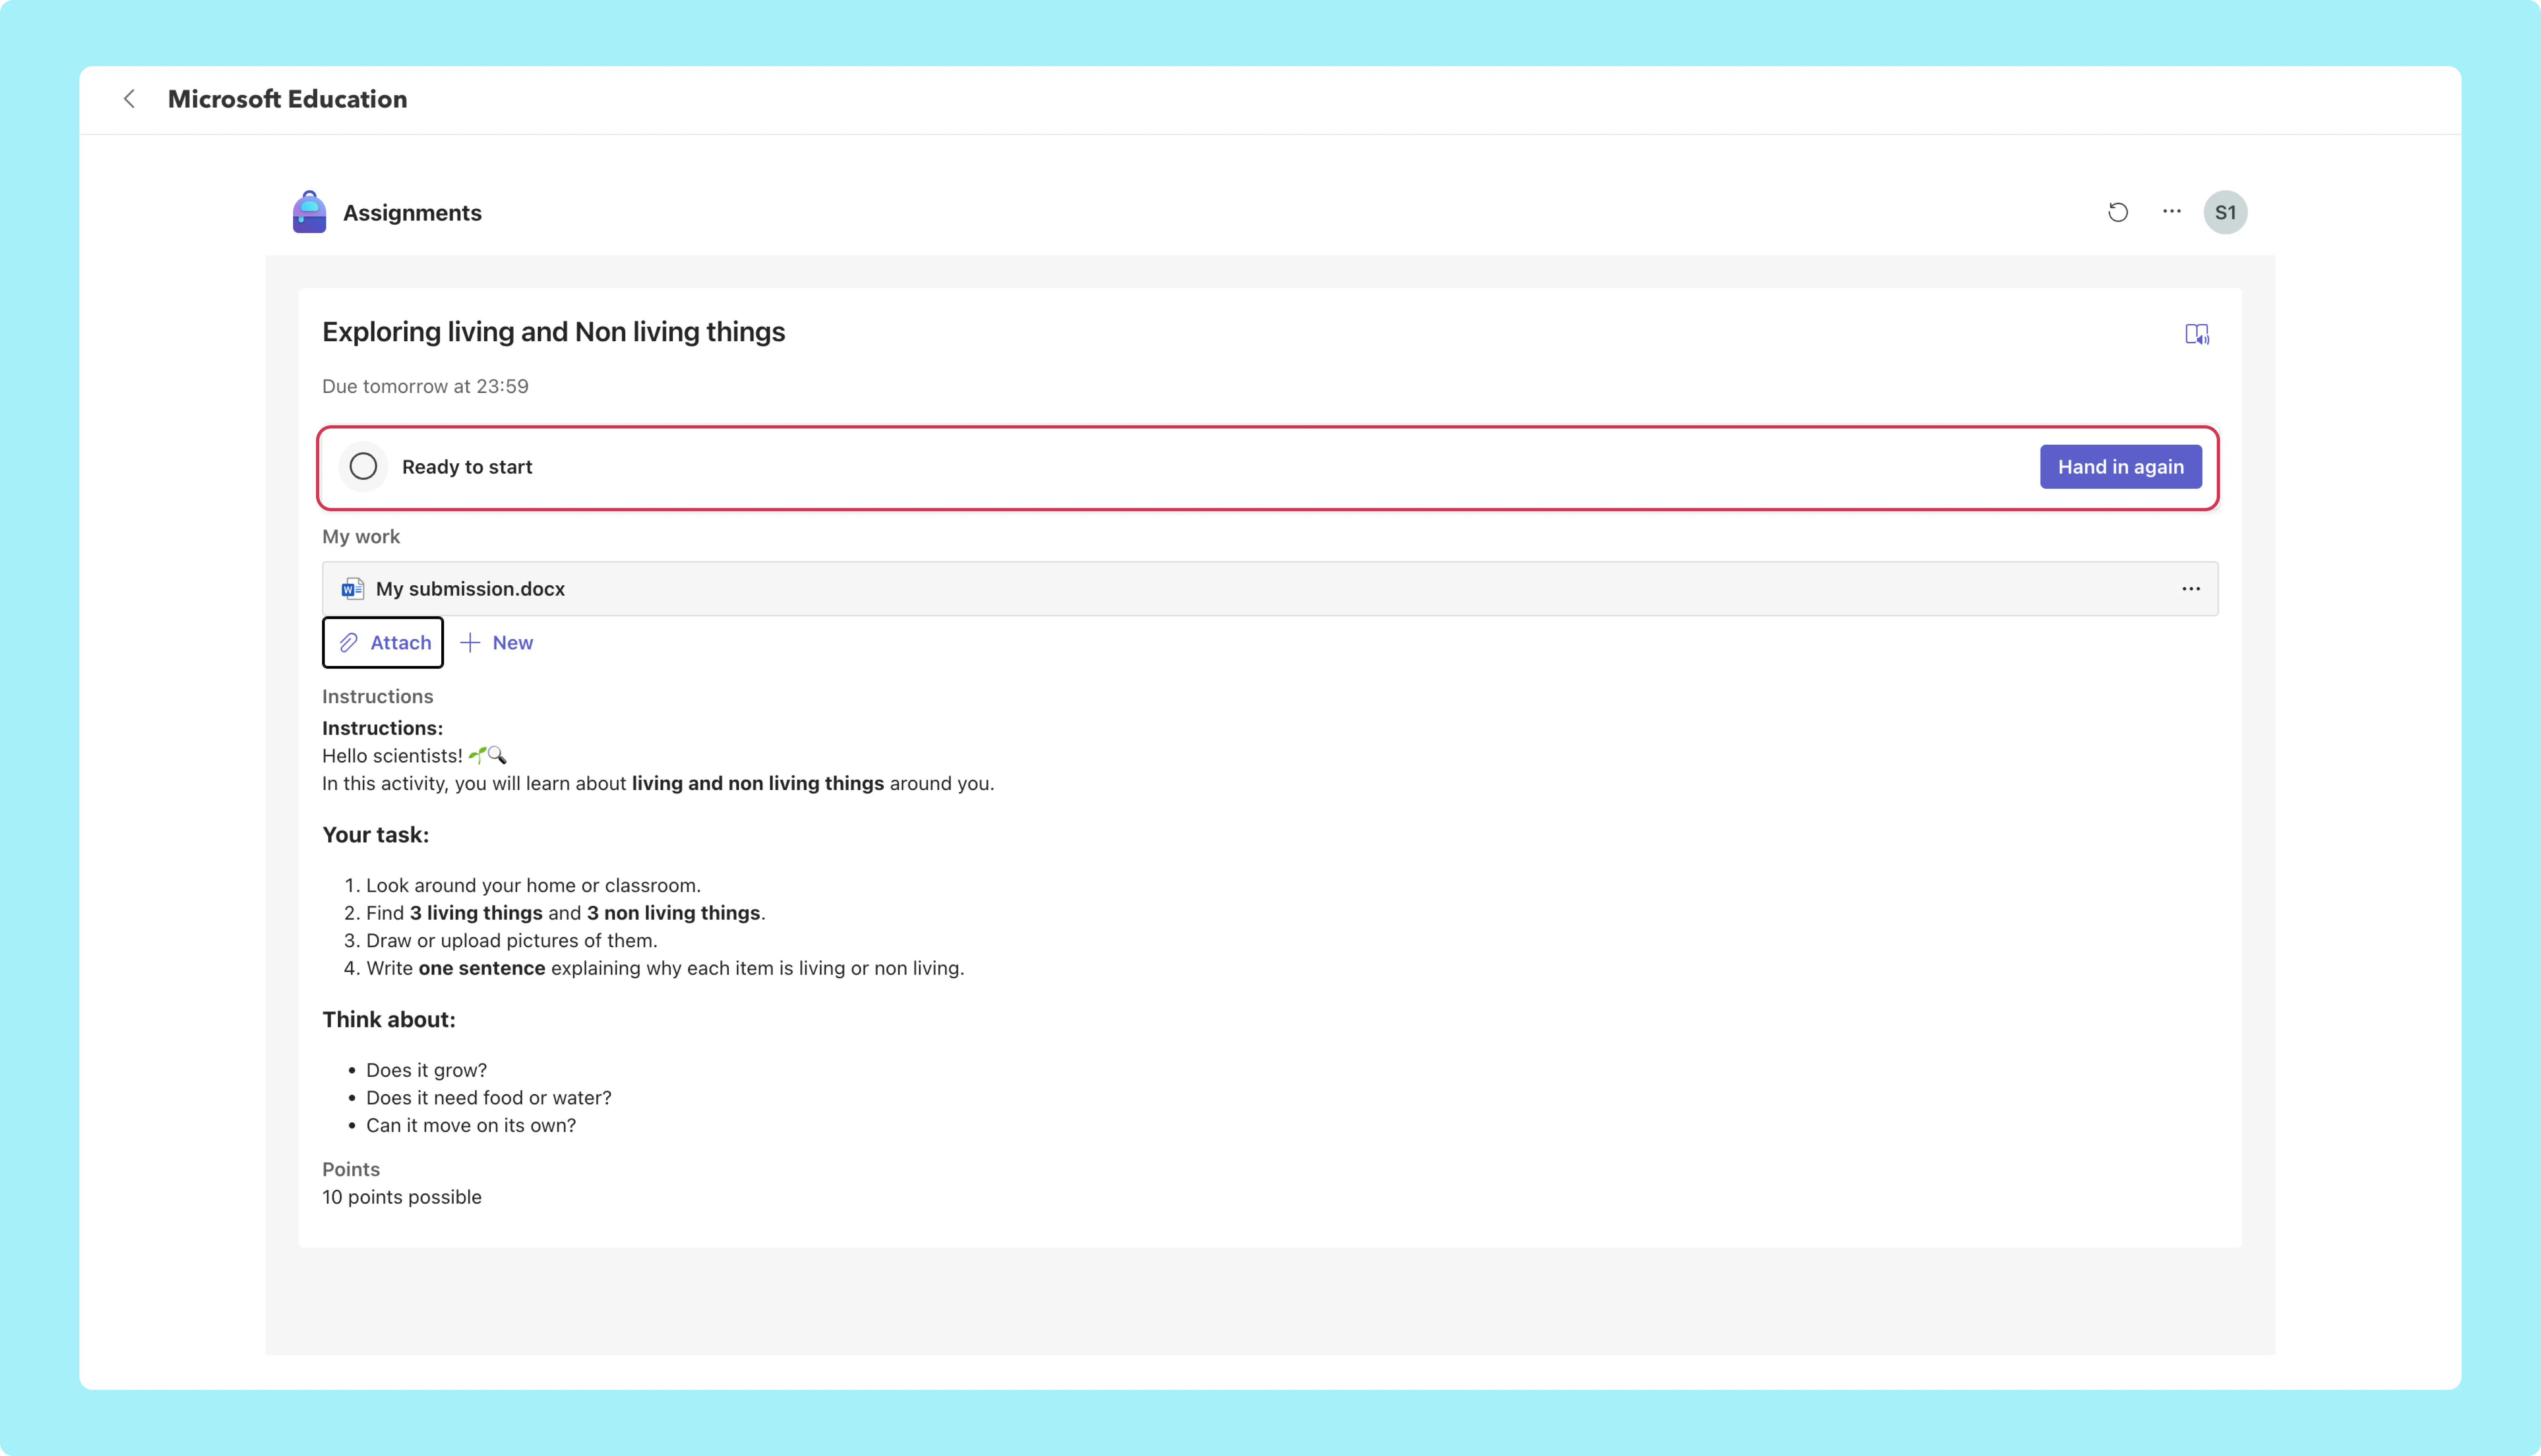Click the Word document file icon
The height and width of the screenshot is (1456, 2541).
(352, 589)
